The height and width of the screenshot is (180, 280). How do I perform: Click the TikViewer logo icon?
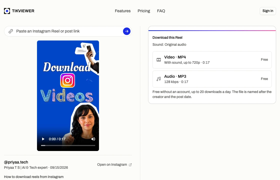pyautogui.click(x=7, y=11)
